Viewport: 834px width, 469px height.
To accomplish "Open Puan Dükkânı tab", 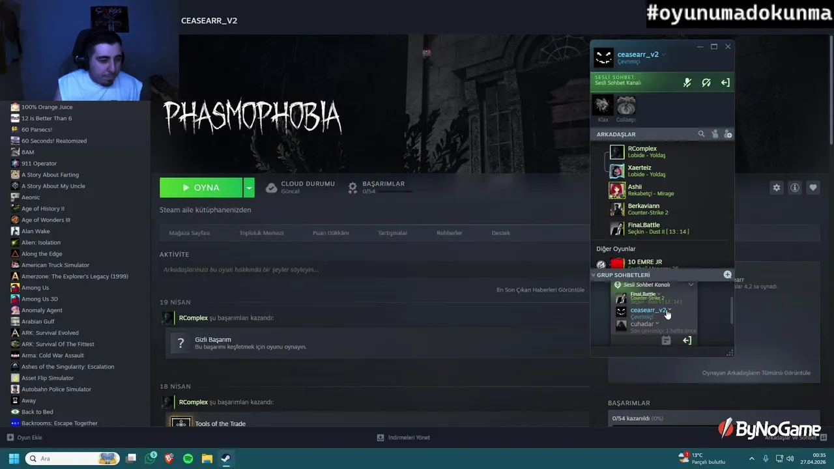I will [x=331, y=233].
